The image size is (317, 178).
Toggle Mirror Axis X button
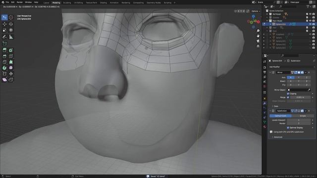[291, 78]
